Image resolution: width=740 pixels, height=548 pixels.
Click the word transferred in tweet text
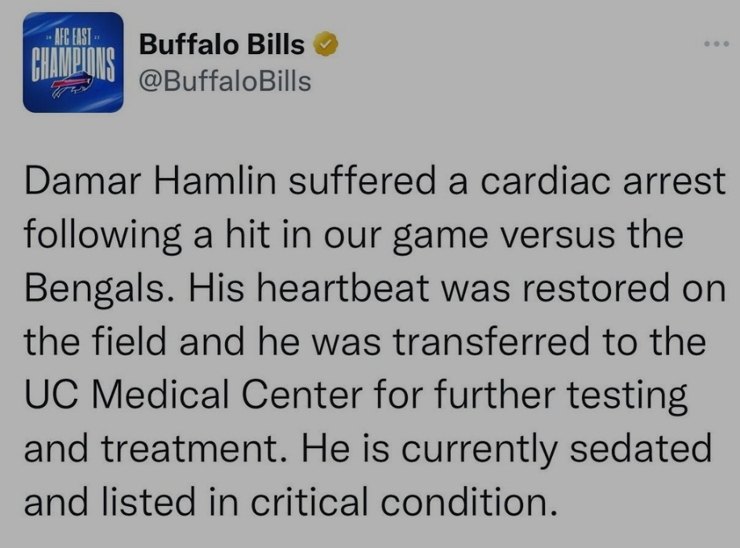click(491, 342)
